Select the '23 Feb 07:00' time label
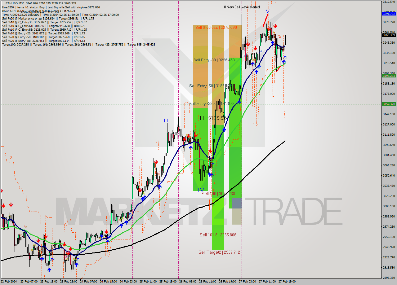 pyautogui.click(x=29, y=282)
